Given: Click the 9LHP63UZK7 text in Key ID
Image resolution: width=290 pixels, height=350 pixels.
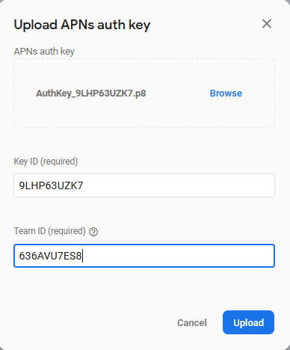Looking at the screenshot, I should point(51,185).
